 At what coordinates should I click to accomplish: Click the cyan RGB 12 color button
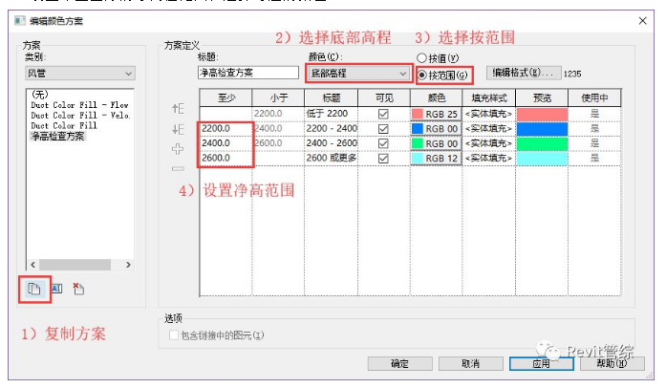point(436,158)
